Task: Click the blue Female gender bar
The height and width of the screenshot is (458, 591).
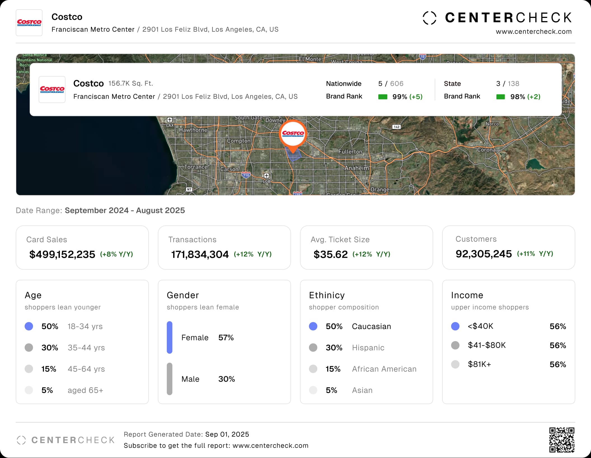Action: coord(170,338)
